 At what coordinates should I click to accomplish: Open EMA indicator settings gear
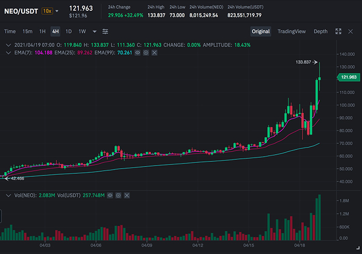146,53
